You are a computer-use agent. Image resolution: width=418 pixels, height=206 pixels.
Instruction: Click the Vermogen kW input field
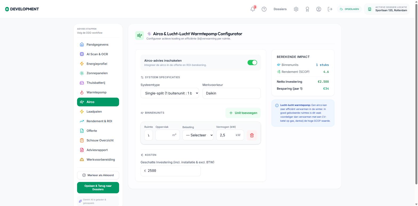tap(230, 135)
